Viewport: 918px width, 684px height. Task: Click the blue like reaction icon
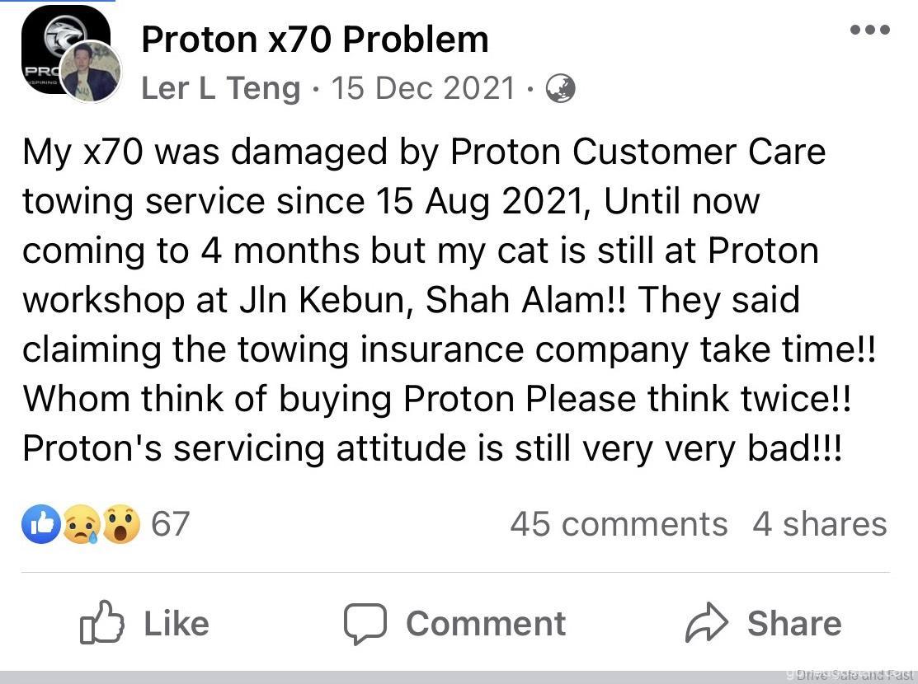41,524
